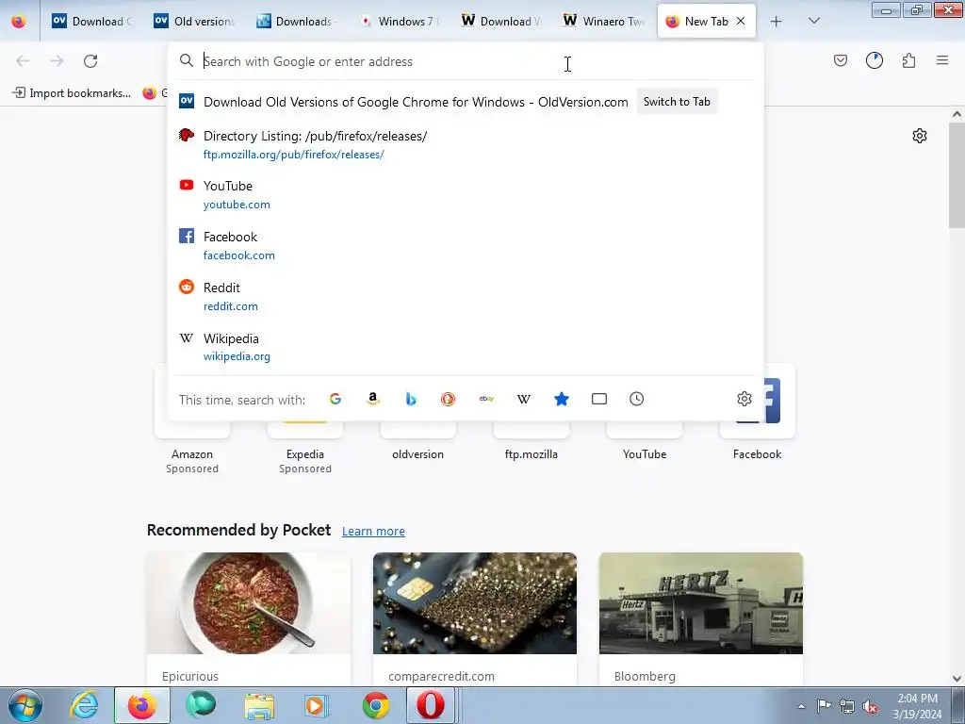
Task: Search this time with Amazon
Action: [x=373, y=399]
